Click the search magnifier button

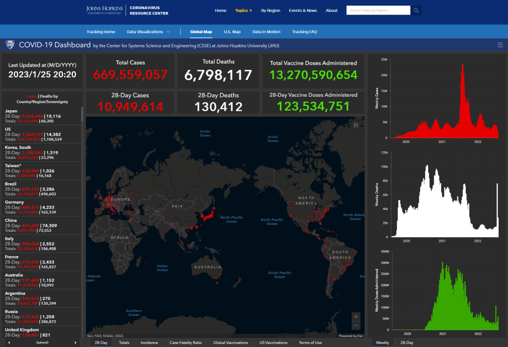point(416,10)
